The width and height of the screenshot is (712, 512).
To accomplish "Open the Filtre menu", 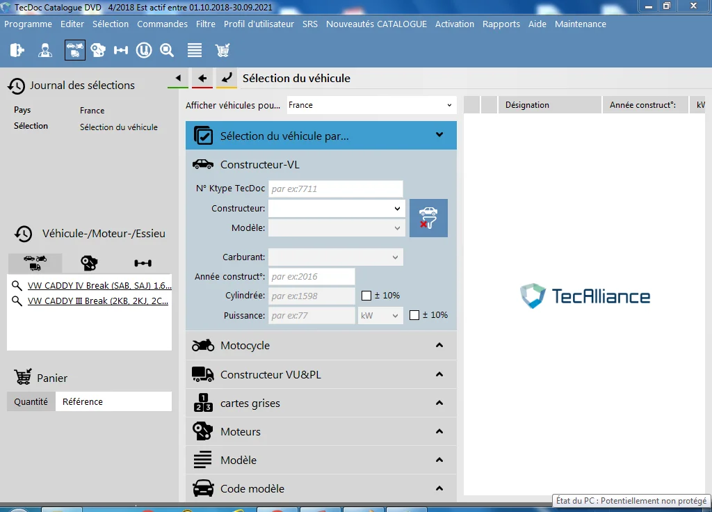I will point(206,24).
